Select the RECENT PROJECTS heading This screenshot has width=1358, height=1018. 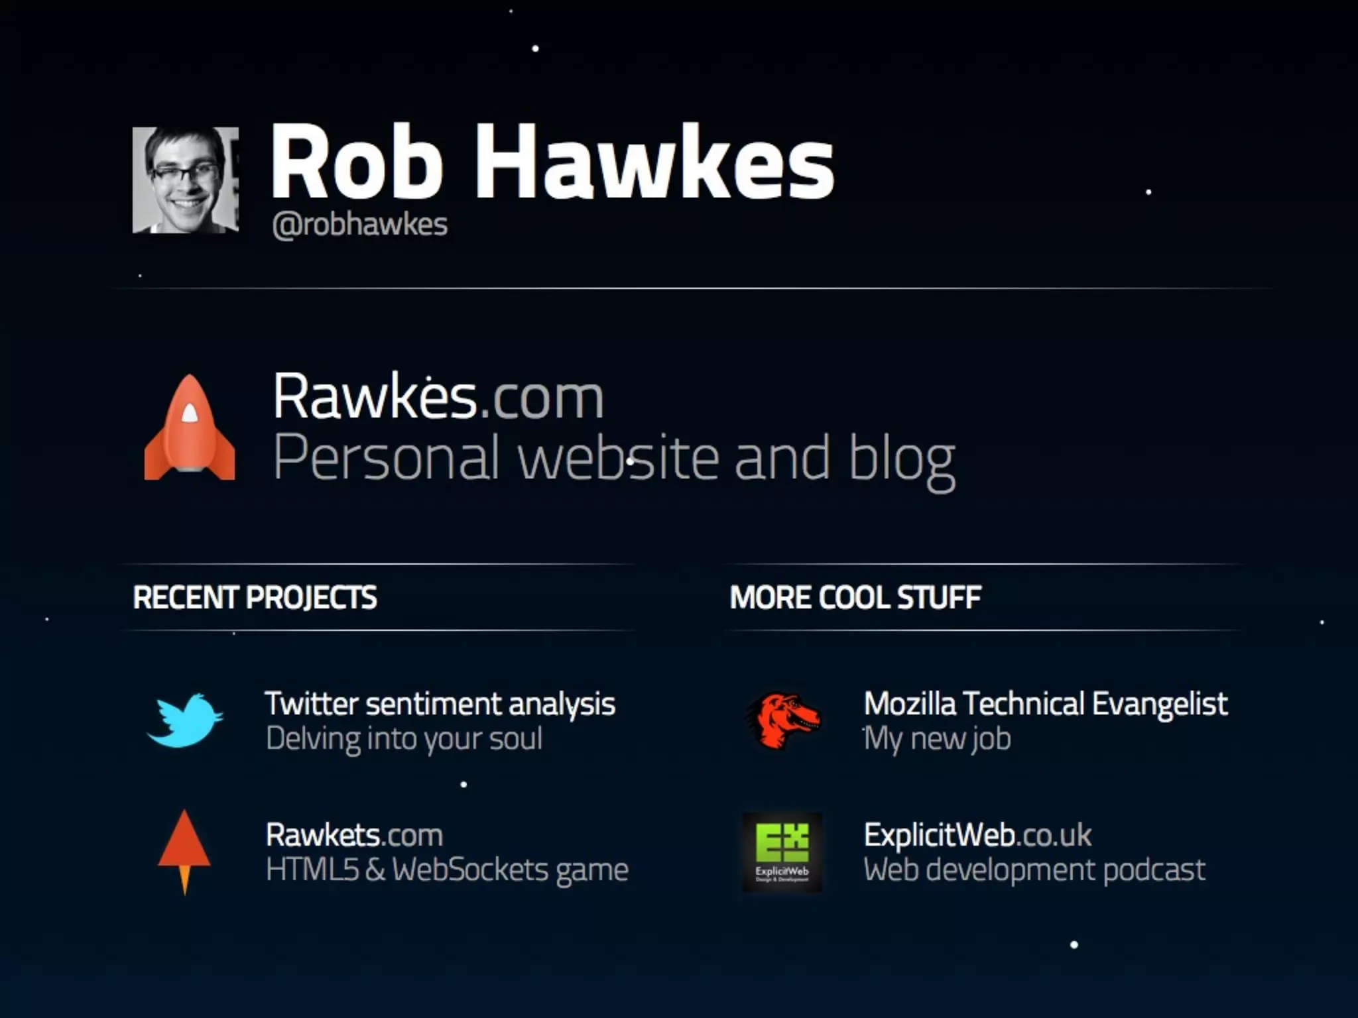click(x=255, y=597)
